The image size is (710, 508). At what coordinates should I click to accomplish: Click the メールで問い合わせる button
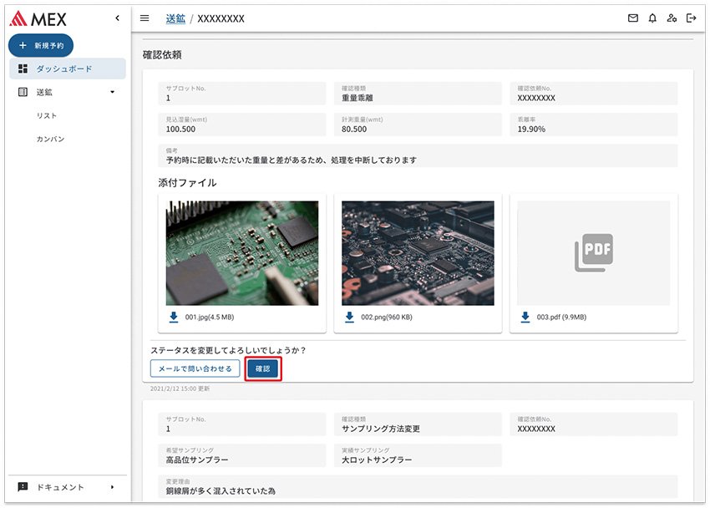[195, 368]
